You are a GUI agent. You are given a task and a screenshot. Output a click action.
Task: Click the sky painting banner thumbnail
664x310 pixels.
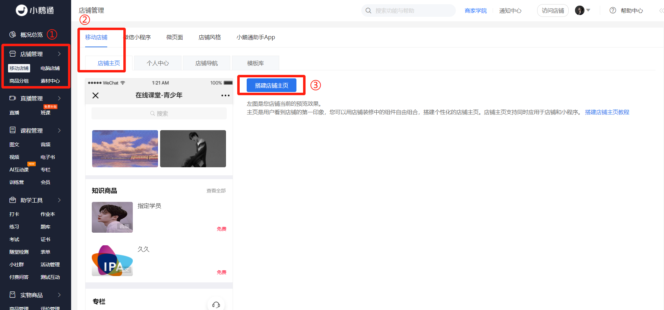125,149
